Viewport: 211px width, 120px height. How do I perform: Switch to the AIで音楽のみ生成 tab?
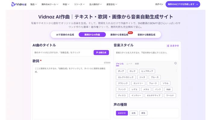[65, 35]
